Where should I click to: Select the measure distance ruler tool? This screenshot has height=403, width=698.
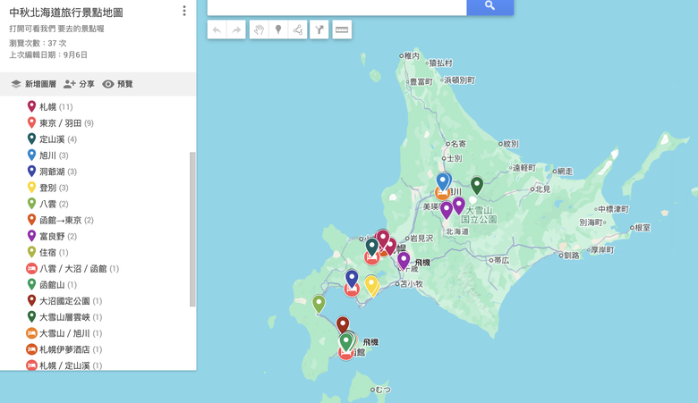click(342, 29)
